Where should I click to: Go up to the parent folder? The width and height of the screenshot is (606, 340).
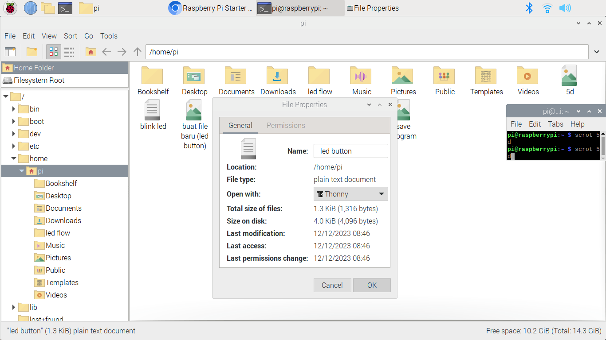(x=138, y=52)
